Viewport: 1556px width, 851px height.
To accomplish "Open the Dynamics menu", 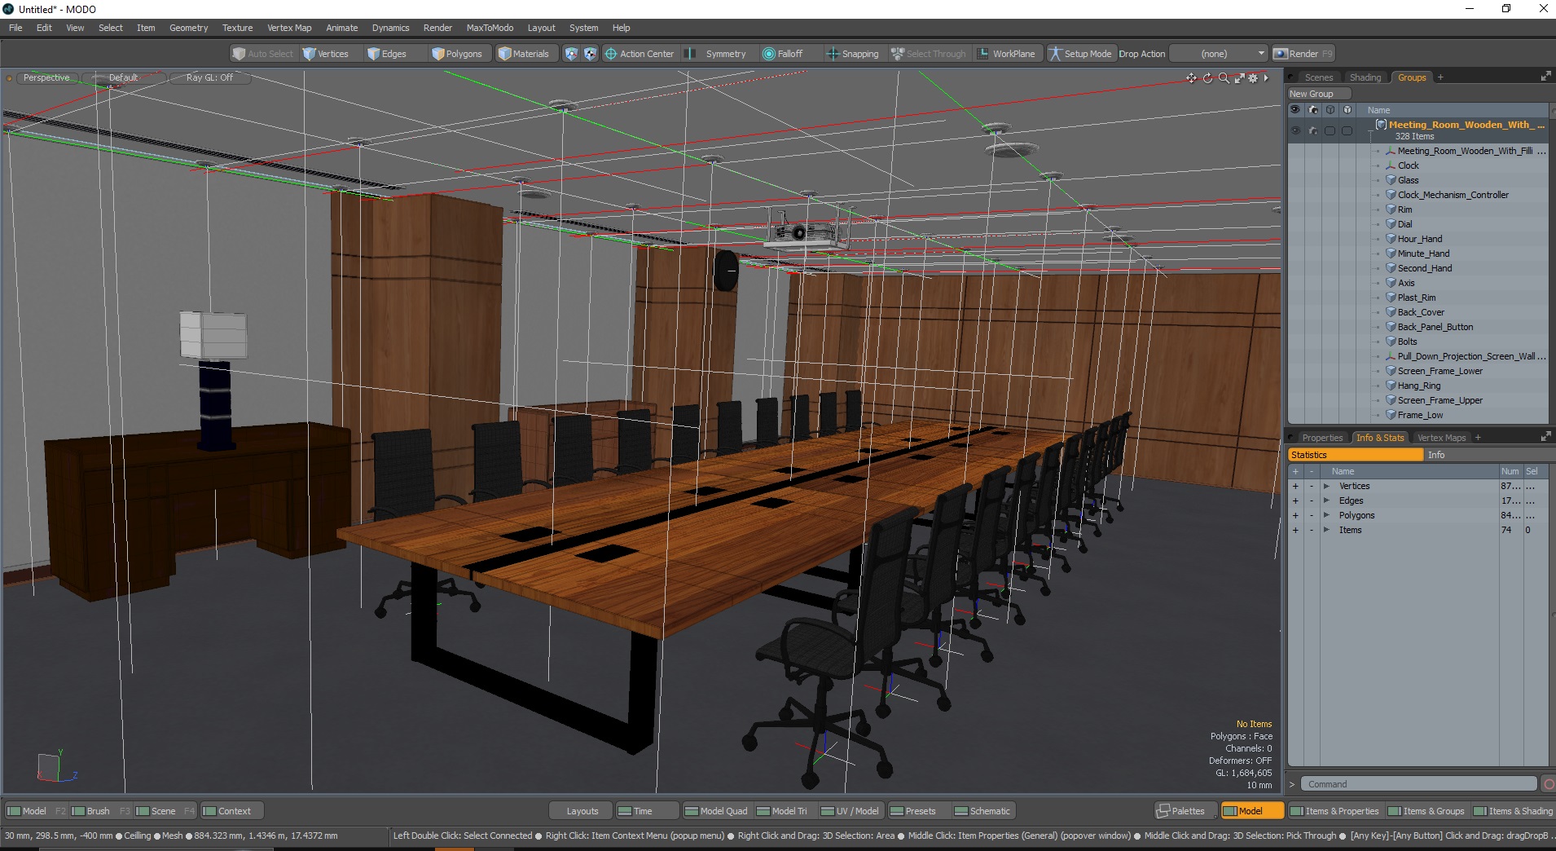I will (x=390, y=28).
